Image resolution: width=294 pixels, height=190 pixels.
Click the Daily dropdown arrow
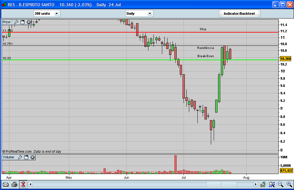(x=150, y=13)
